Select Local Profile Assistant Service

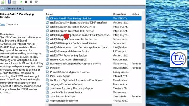click(x=66, y=92)
